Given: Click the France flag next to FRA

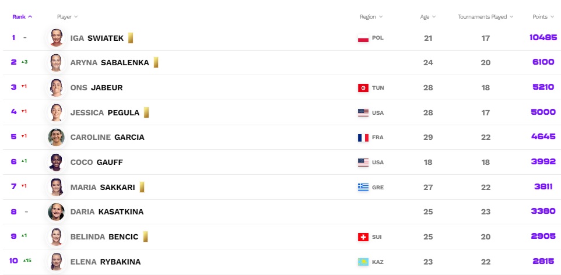Looking at the screenshot, I should point(363,137).
